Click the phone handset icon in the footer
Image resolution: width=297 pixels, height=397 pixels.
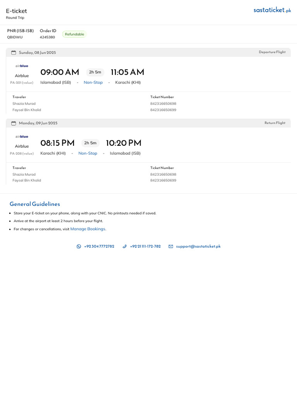125,246
